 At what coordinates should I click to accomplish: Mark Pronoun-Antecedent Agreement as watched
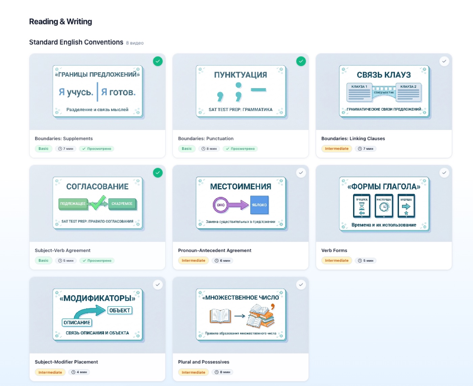pos(301,173)
